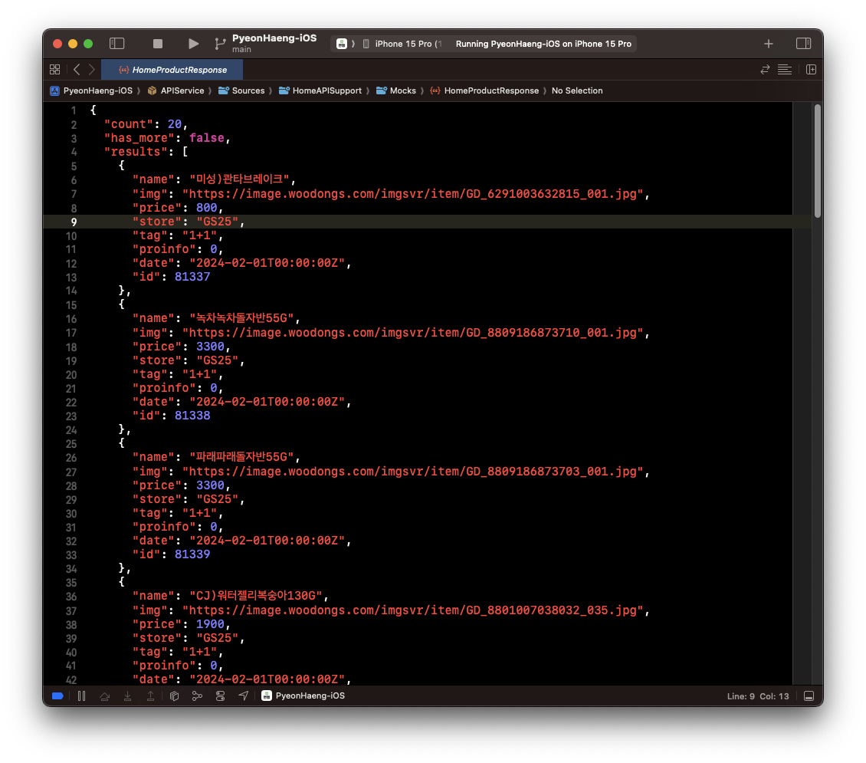Go forward in editor history
866x763 pixels.
(92, 70)
